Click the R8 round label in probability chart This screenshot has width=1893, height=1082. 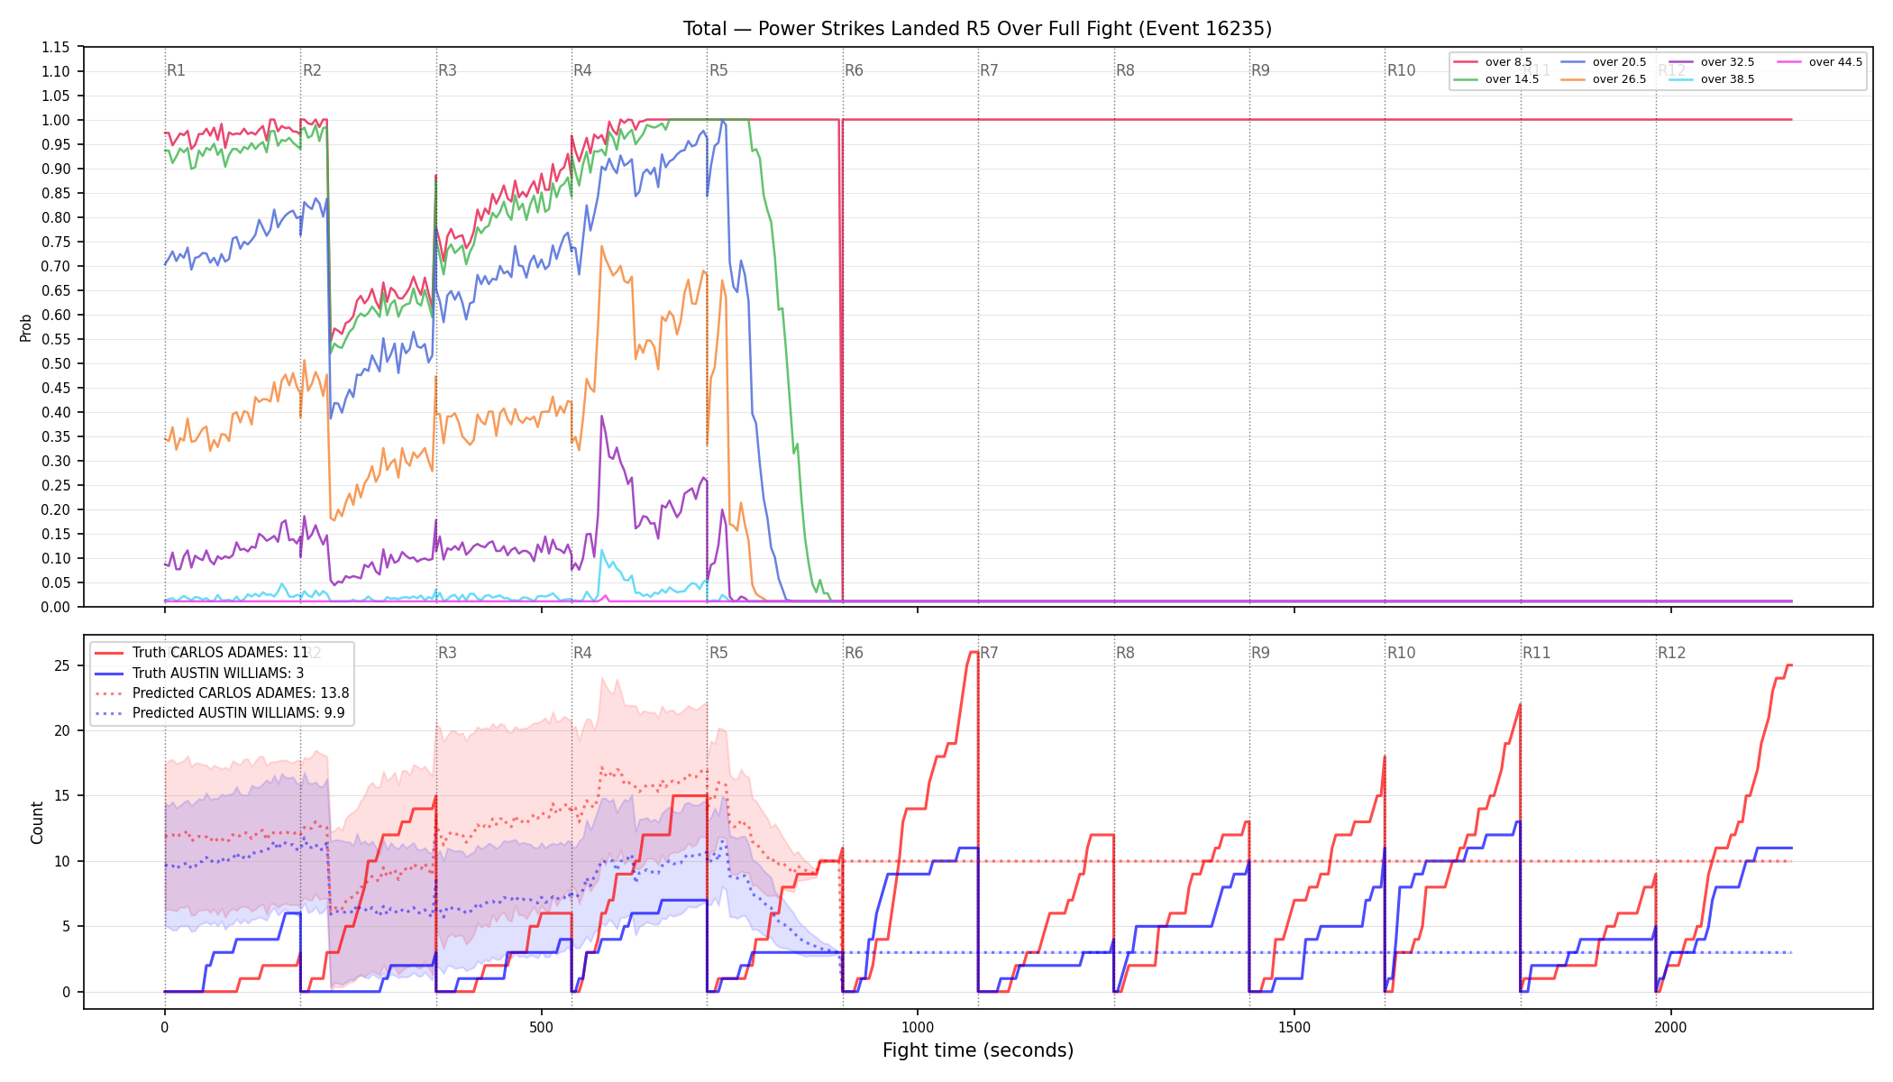point(1125,70)
